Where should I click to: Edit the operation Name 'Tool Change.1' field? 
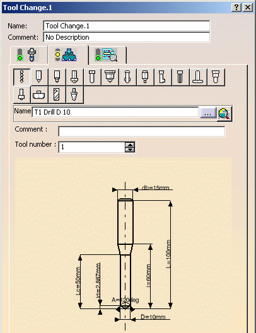click(x=127, y=26)
